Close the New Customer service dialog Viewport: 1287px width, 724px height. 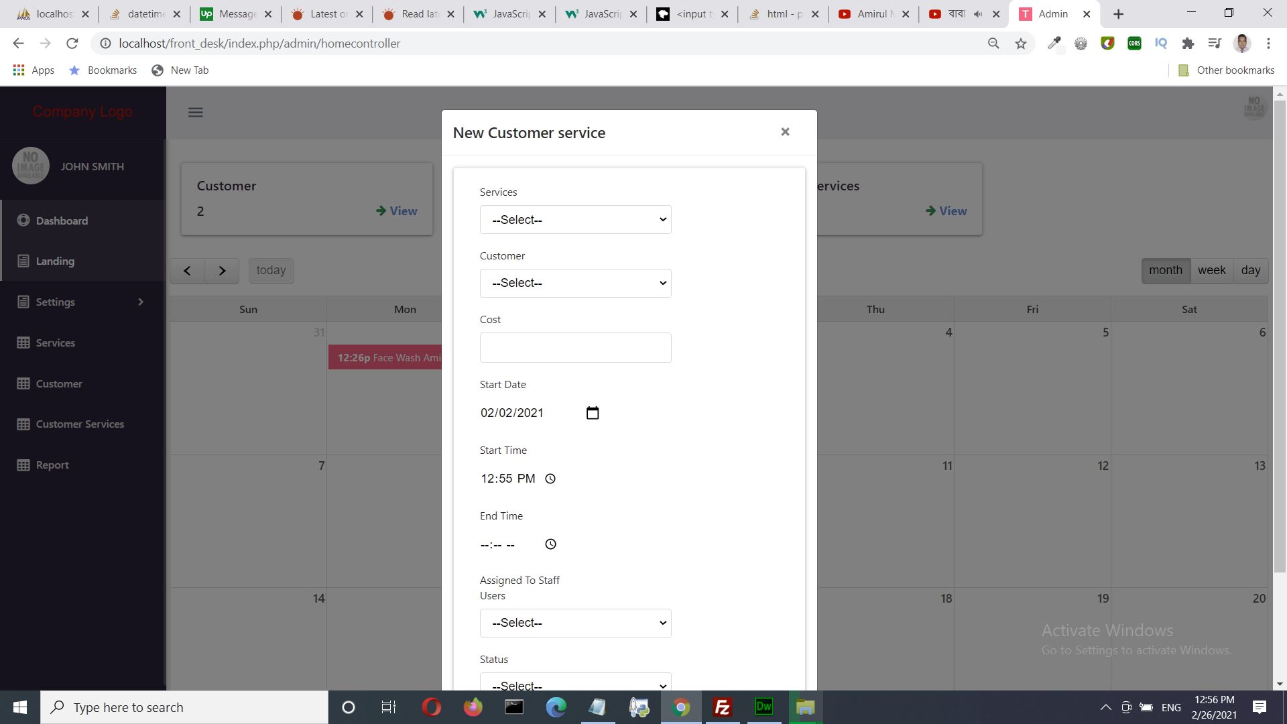pyautogui.click(x=785, y=132)
